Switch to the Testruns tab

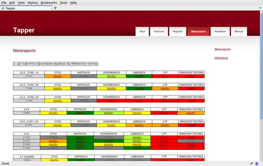click(x=159, y=32)
